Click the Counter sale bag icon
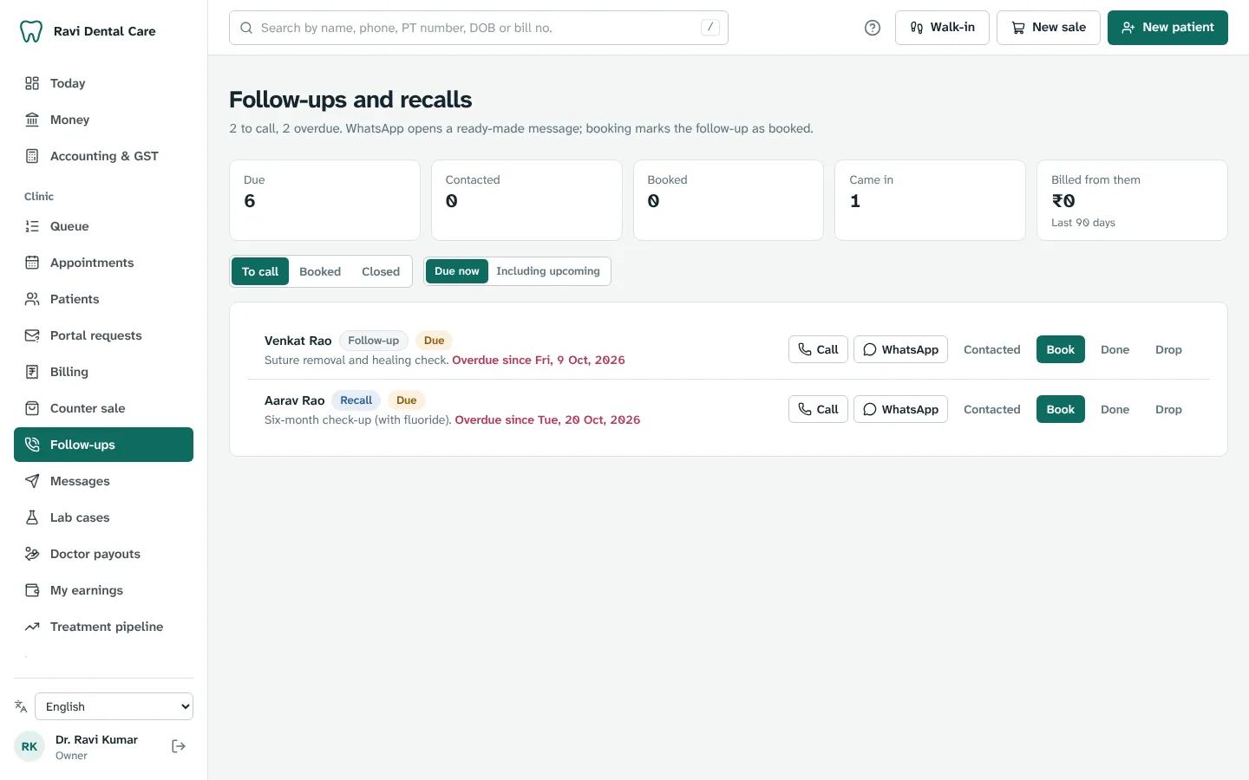 32,408
